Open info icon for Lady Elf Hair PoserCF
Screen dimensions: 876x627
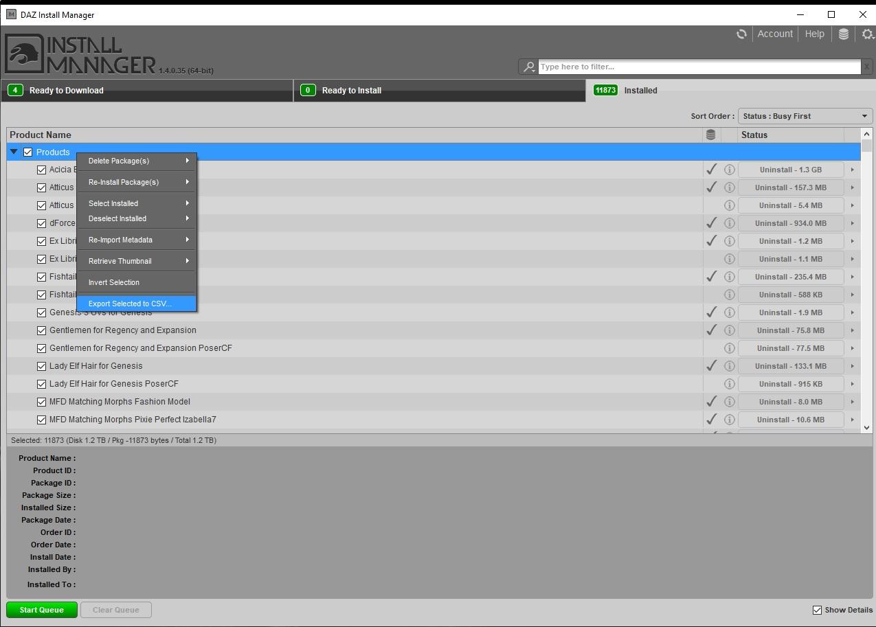730,384
